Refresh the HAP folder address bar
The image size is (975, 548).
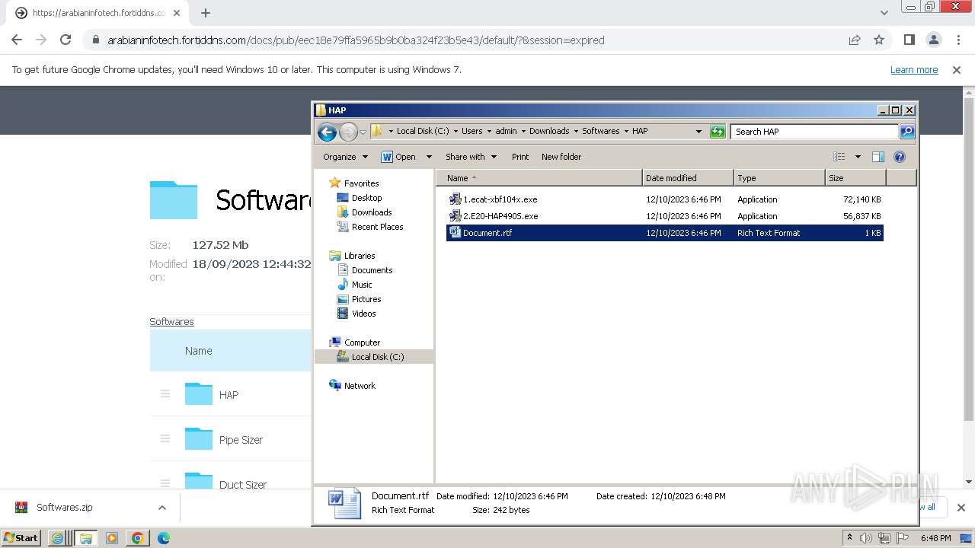718,132
